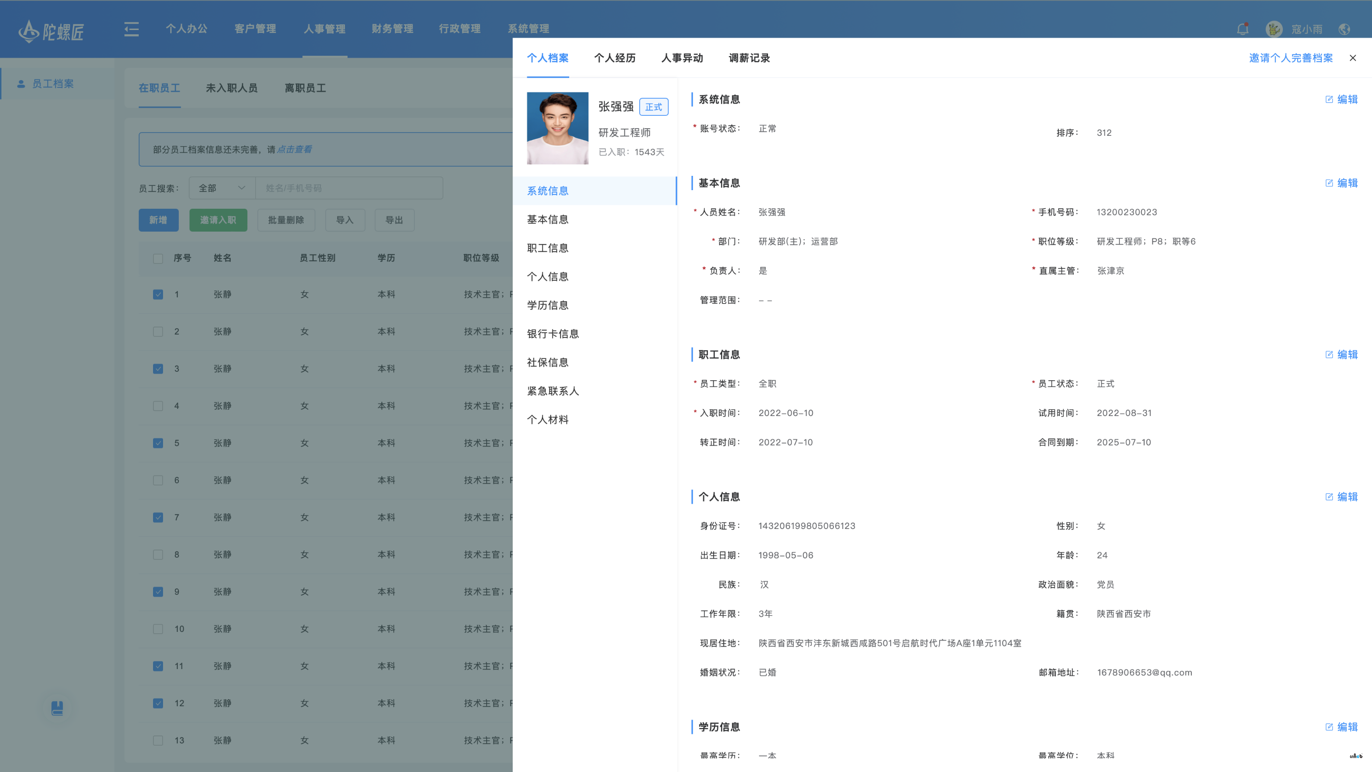Click the employee photo of 张强强
The image size is (1372, 772).
click(558, 128)
